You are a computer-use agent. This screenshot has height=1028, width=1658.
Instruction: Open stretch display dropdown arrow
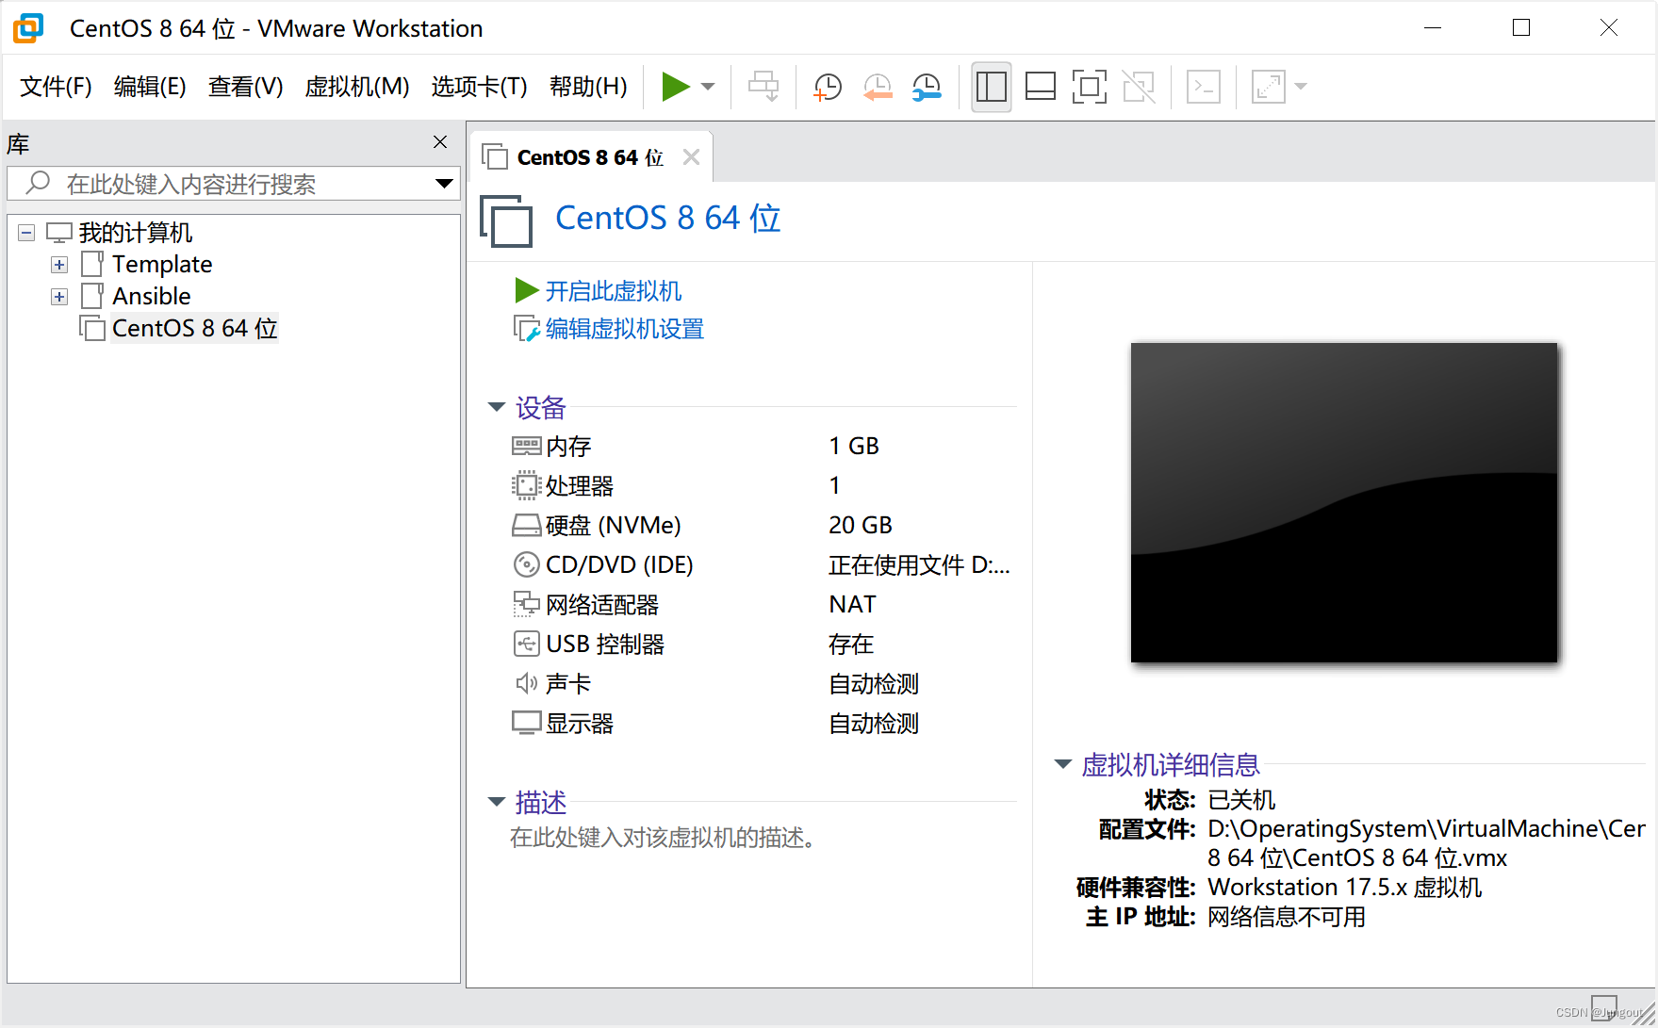pyautogui.click(x=1301, y=87)
